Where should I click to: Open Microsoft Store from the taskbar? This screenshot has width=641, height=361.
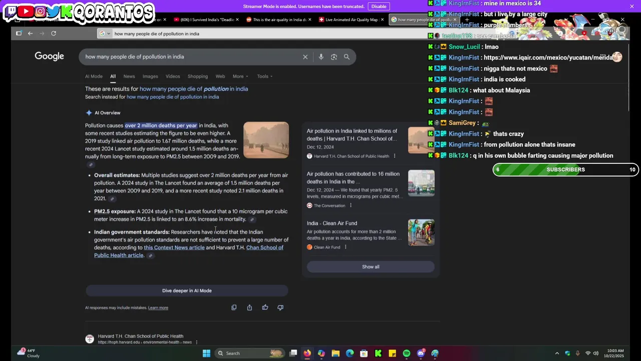pos(364,353)
